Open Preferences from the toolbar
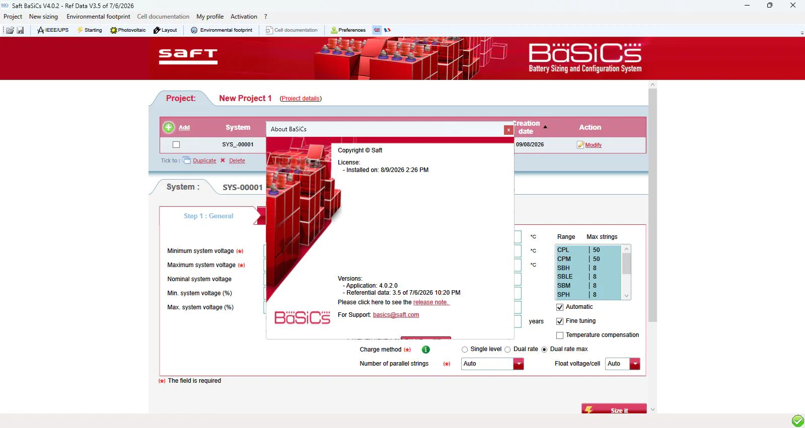805x428 pixels. click(x=348, y=30)
